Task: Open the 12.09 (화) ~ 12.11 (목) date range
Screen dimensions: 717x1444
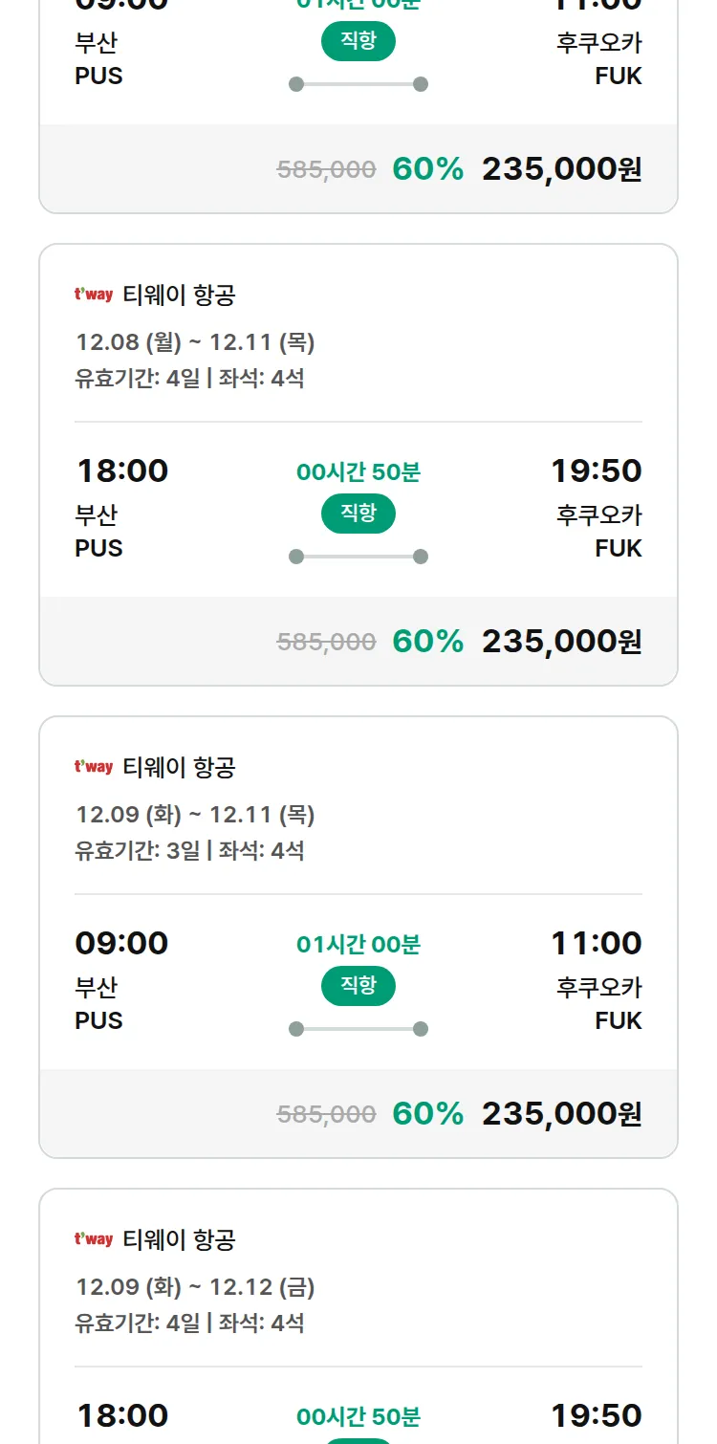Action: (195, 815)
